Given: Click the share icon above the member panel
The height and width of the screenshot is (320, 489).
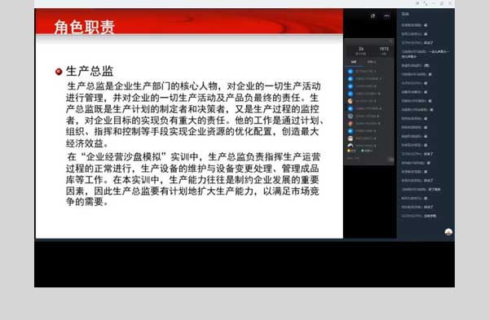Looking at the screenshot, I should pyautogui.click(x=372, y=16).
